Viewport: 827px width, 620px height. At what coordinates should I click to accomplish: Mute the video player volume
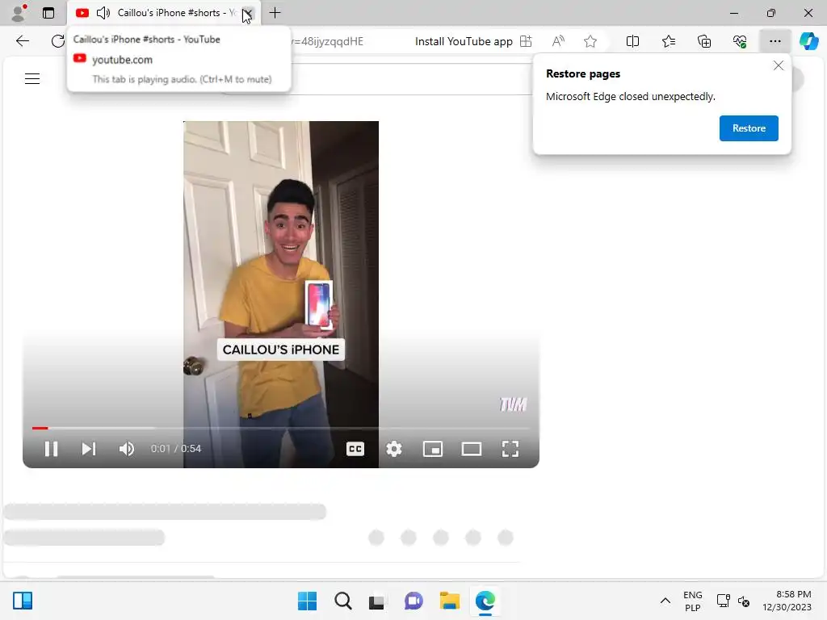[x=127, y=449]
